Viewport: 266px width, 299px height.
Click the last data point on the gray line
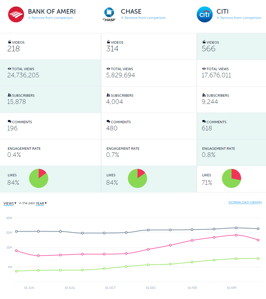[258, 229]
